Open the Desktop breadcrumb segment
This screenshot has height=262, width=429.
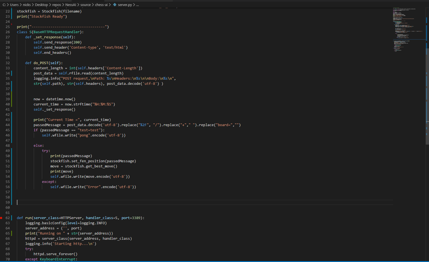tap(41, 5)
